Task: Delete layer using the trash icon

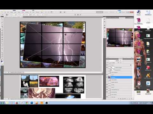Action: click(x=131, y=99)
